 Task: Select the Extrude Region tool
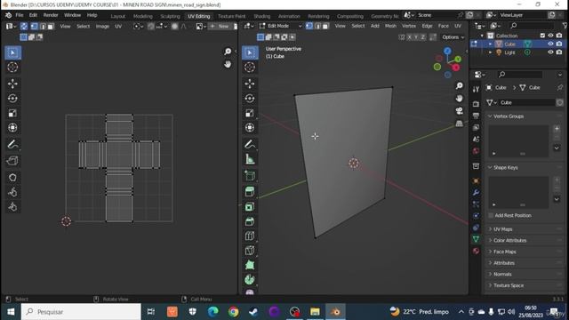[250, 192]
